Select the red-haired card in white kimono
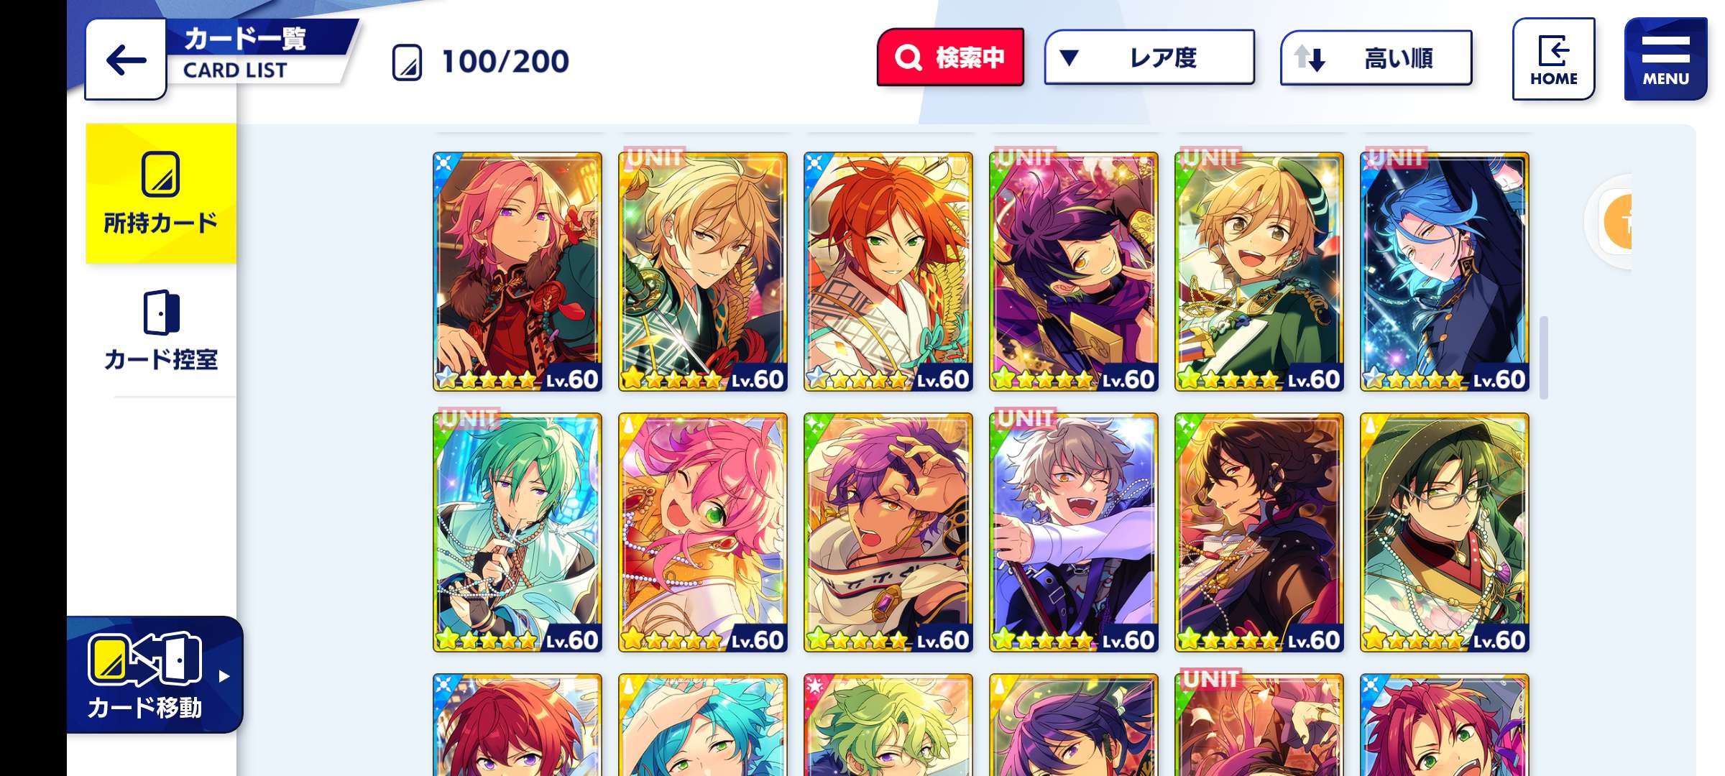The image size is (1725, 776). (x=888, y=272)
